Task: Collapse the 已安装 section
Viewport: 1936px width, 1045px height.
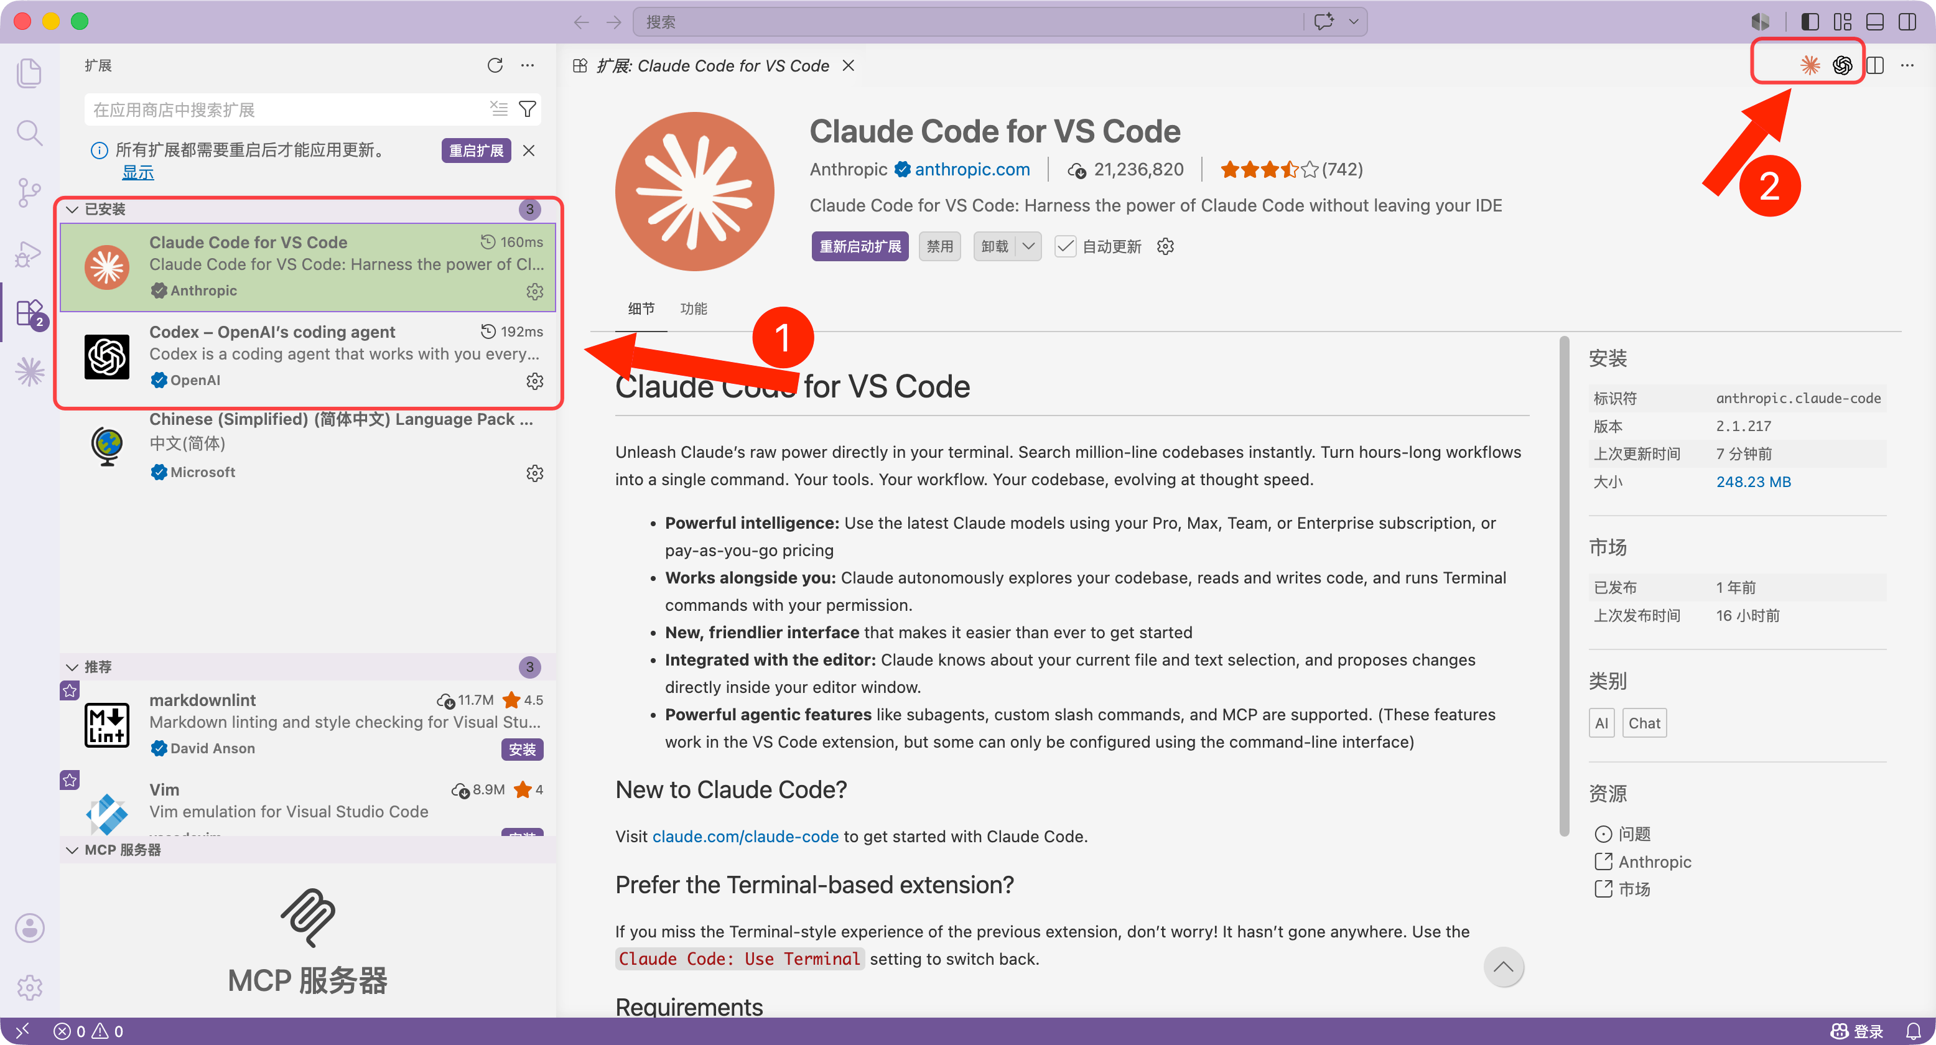Action: tap(72, 209)
